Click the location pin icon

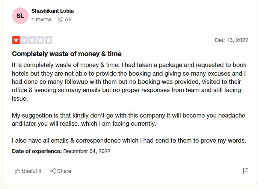[x=60, y=19]
